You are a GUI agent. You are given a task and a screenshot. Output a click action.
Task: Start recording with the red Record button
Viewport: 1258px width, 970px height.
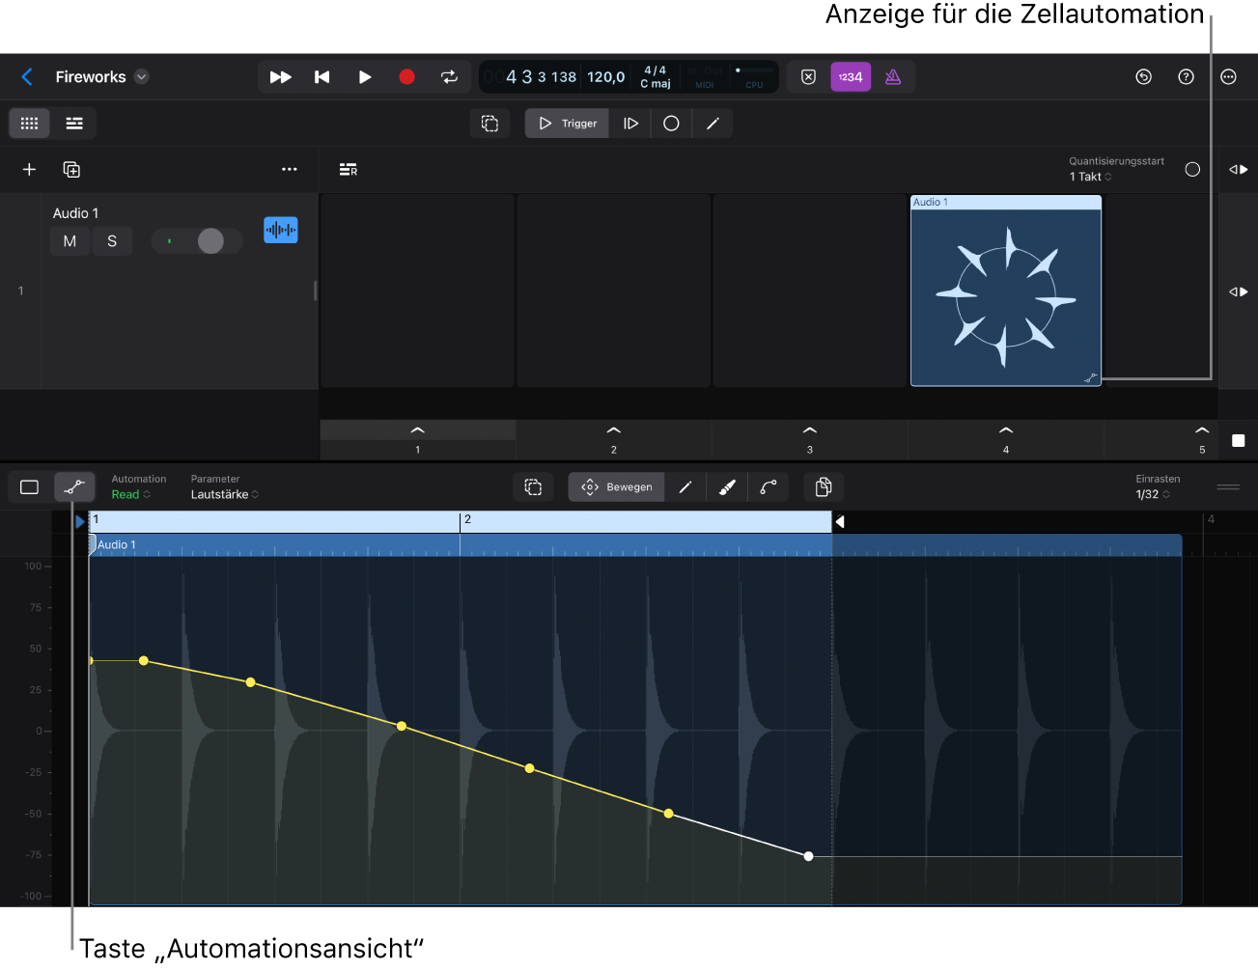[x=406, y=77]
